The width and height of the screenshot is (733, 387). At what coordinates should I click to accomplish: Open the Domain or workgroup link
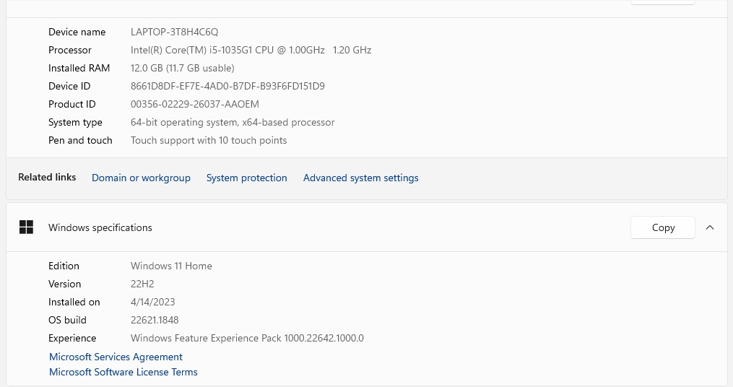click(x=141, y=178)
